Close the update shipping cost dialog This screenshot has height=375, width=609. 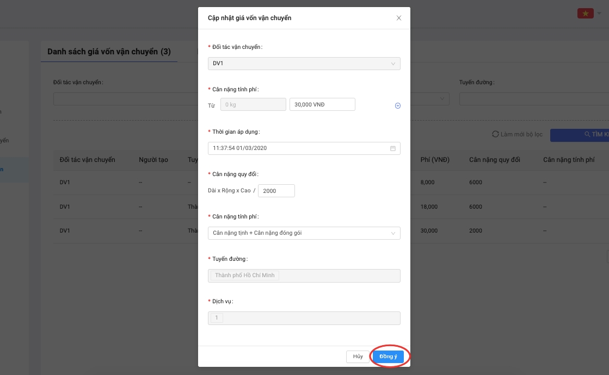[x=398, y=18]
